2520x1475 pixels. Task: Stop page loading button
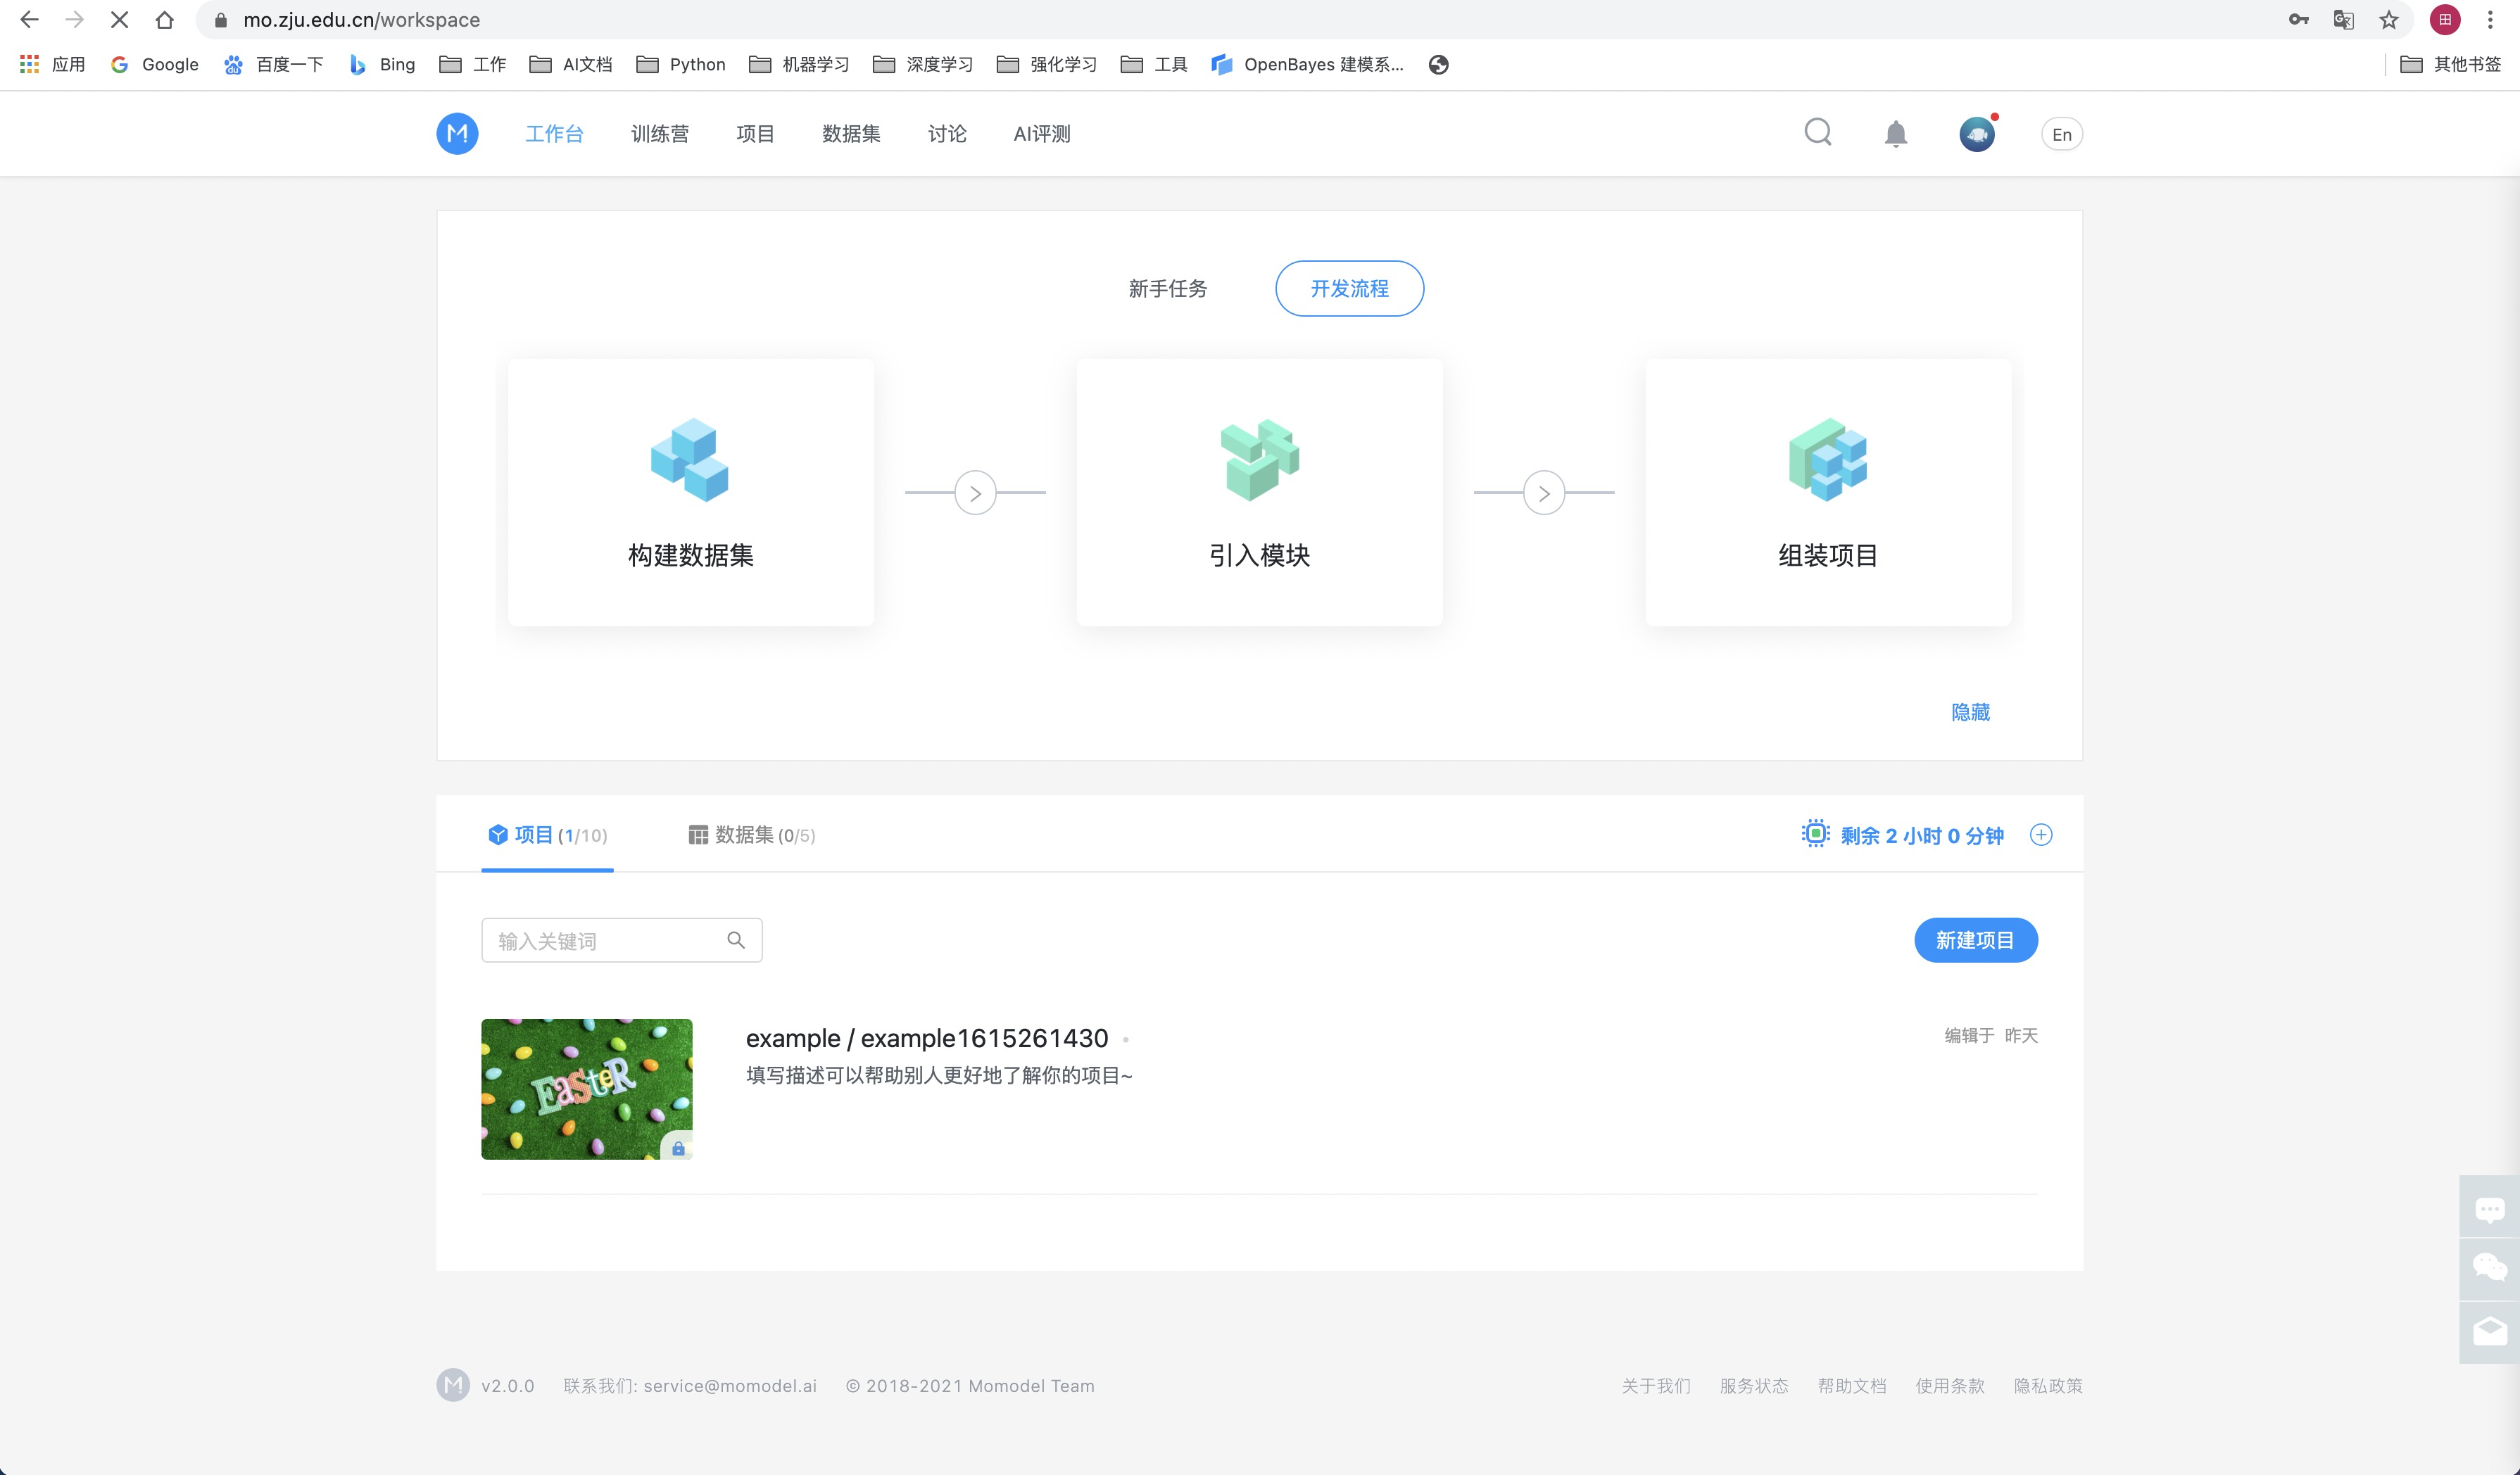point(119,19)
